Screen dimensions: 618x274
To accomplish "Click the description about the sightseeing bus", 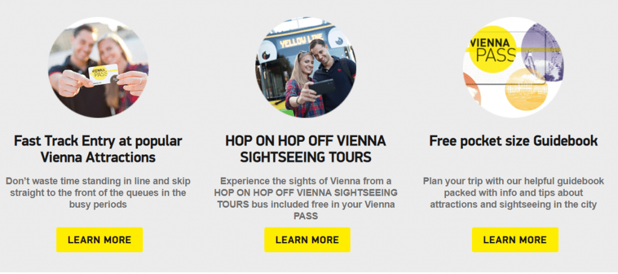I will coord(306,199).
